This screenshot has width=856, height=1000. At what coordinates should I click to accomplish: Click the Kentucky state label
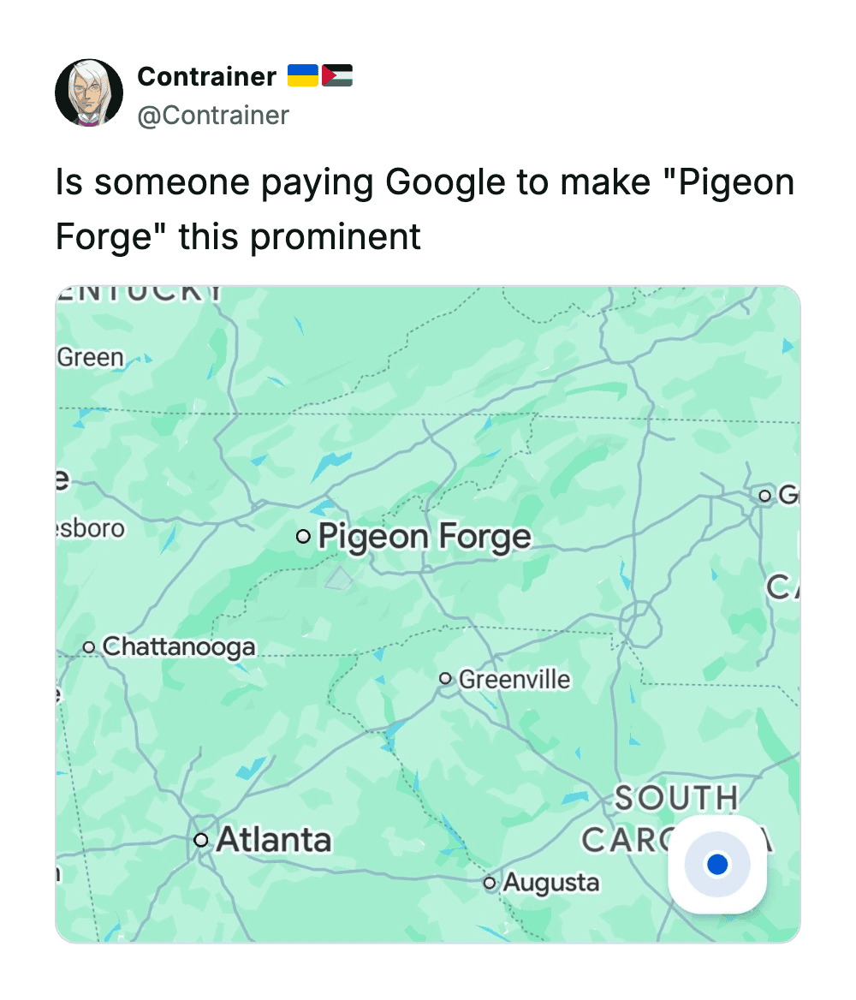(141, 293)
